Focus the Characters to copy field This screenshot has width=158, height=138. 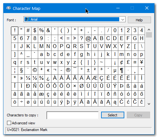point(72,115)
